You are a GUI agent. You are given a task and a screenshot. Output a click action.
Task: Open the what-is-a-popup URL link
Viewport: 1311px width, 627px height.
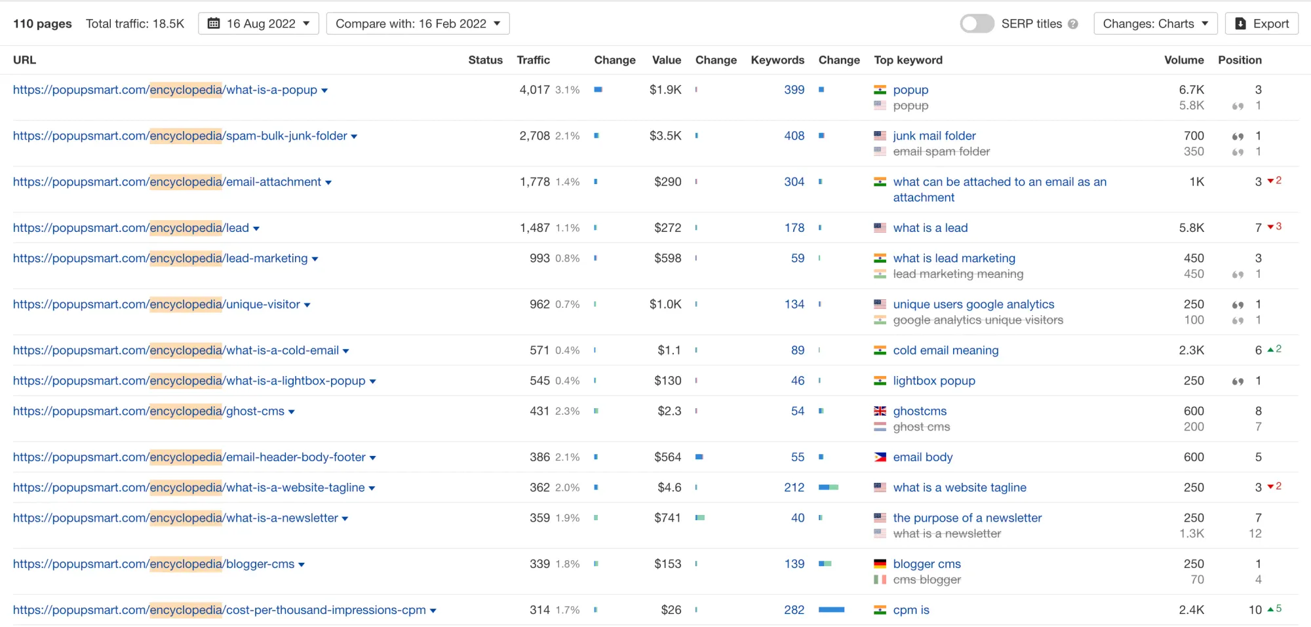(165, 90)
